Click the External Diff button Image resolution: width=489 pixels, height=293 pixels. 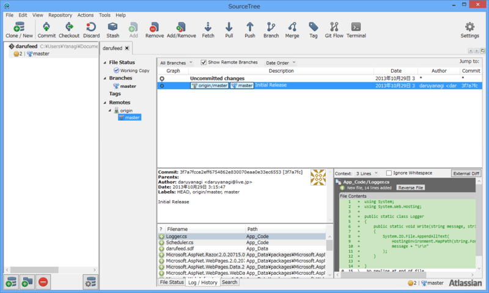(466, 173)
